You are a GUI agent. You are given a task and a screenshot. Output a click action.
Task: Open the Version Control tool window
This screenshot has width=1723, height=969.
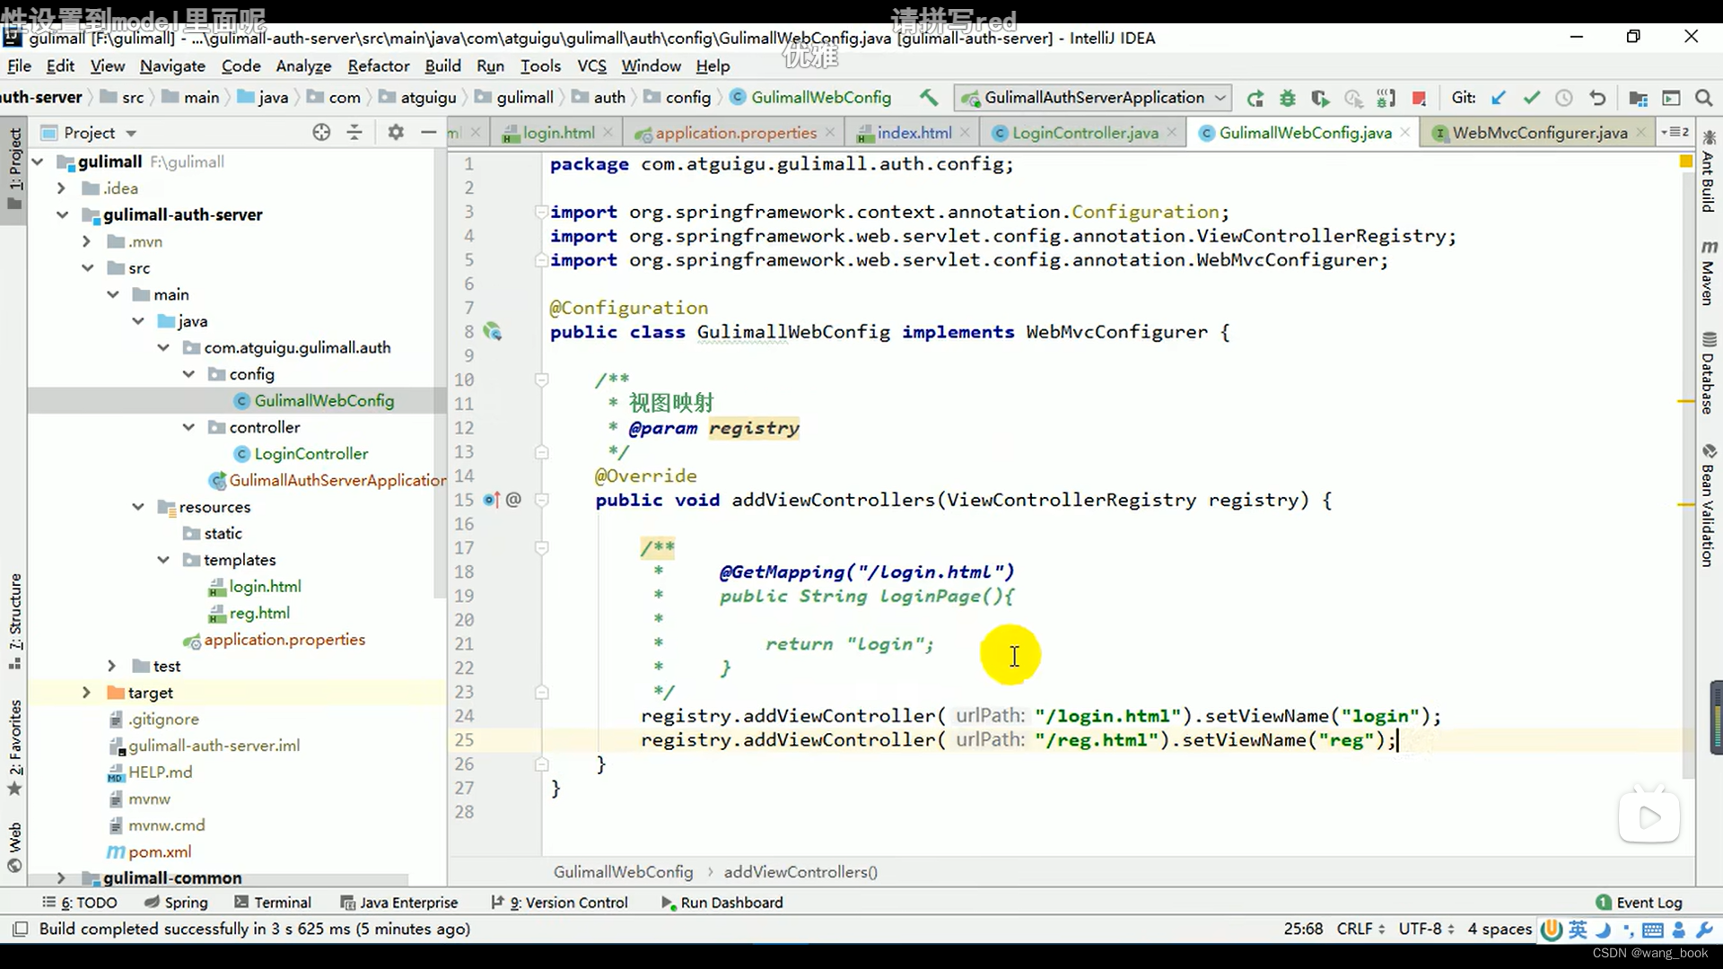click(x=559, y=903)
